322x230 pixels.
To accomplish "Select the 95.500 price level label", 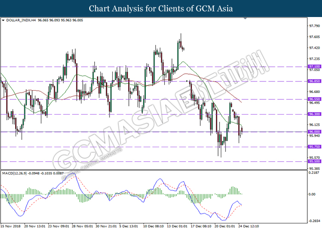I will coord(314,161).
